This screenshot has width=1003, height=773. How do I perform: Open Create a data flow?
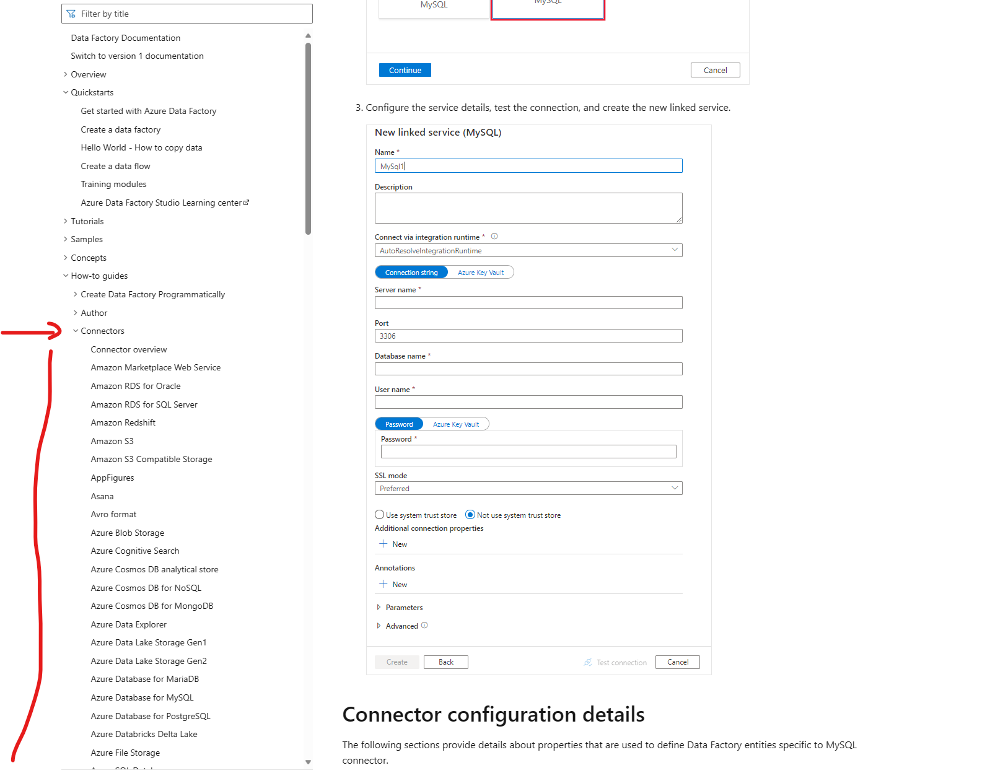pyautogui.click(x=115, y=166)
